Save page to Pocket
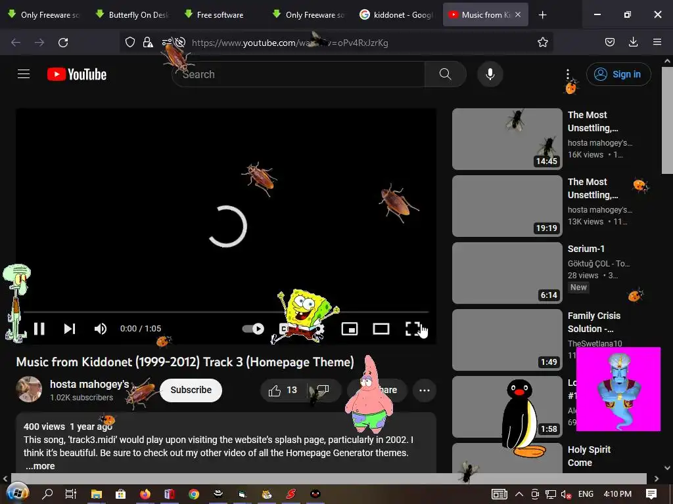 pos(609,42)
